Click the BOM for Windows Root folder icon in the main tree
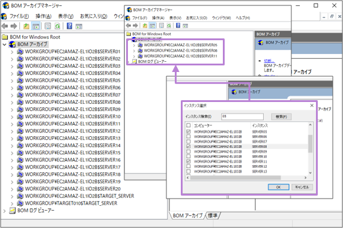343x228 pixels. tap(5, 37)
